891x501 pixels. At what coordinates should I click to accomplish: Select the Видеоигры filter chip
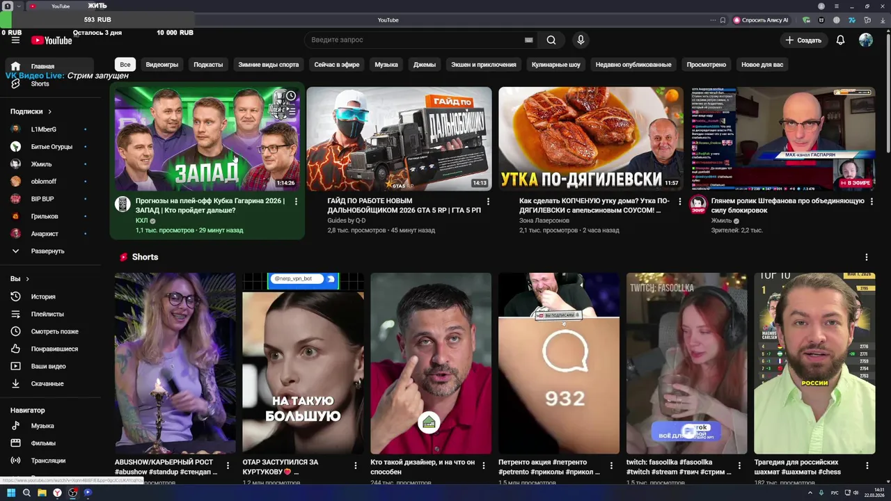[162, 65]
